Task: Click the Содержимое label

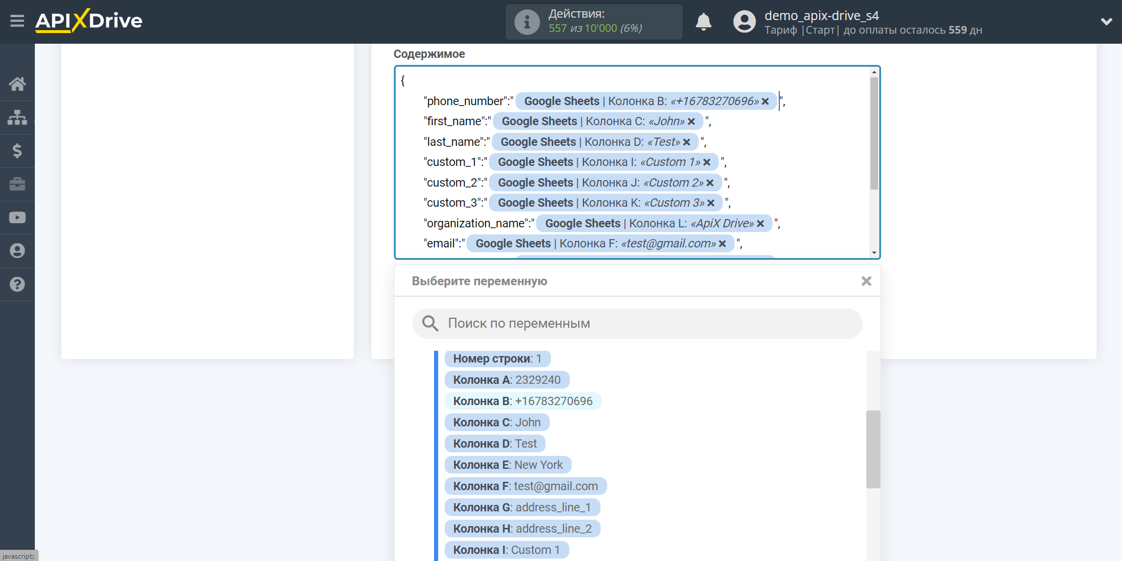Action: 429,54
